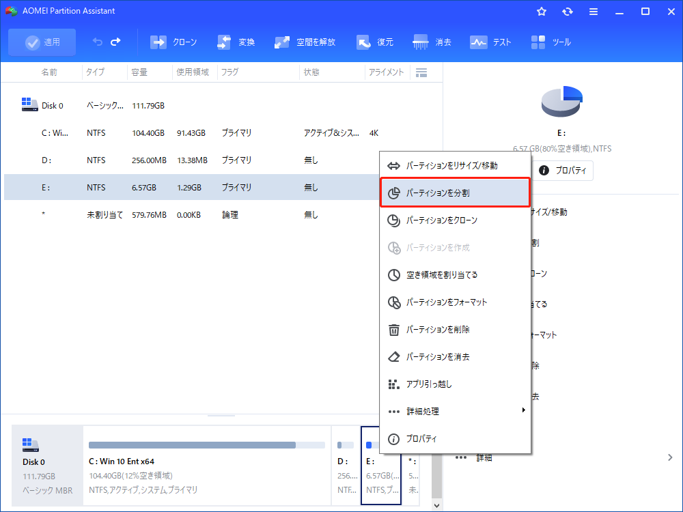Screen dimensions: 683x512
Task: Click the 適用 (Apply) button
Action: pos(42,42)
